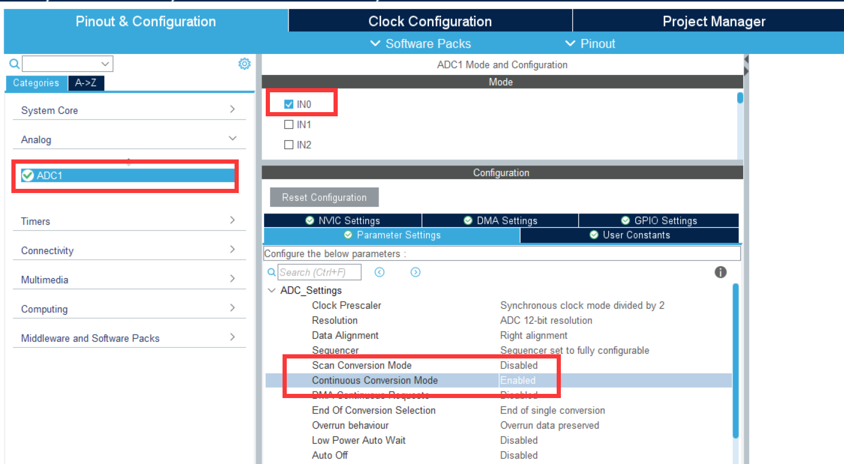The width and height of the screenshot is (844, 464).
Task: Switch to the Clock Configuration tab
Action: (x=429, y=22)
